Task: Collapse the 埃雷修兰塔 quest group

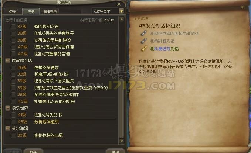Action: pyautogui.click(x=7, y=60)
